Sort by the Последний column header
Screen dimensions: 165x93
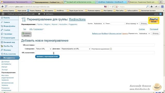tap(154, 29)
